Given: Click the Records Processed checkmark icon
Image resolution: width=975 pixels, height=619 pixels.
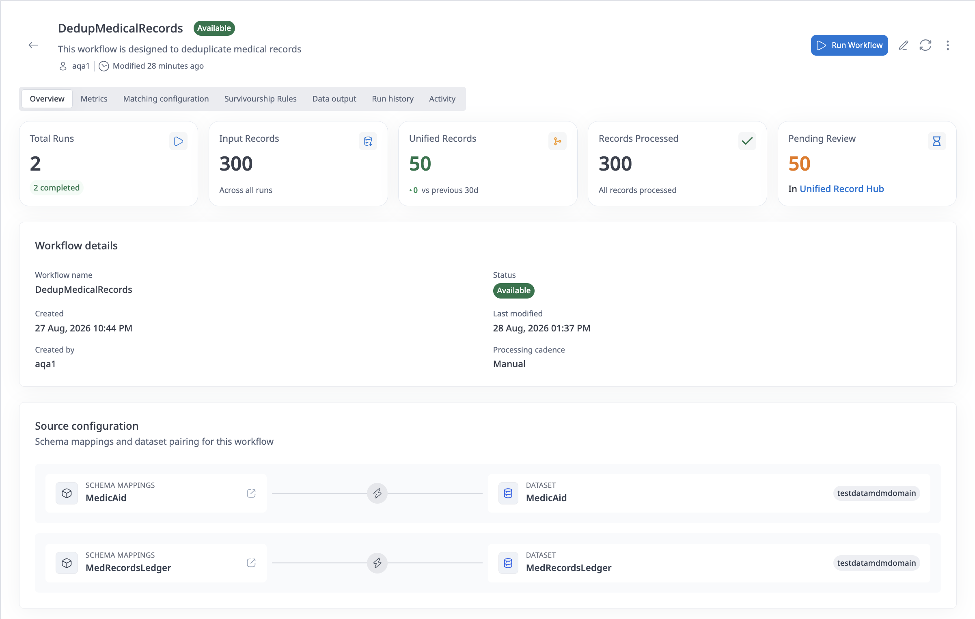Looking at the screenshot, I should click(x=747, y=141).
